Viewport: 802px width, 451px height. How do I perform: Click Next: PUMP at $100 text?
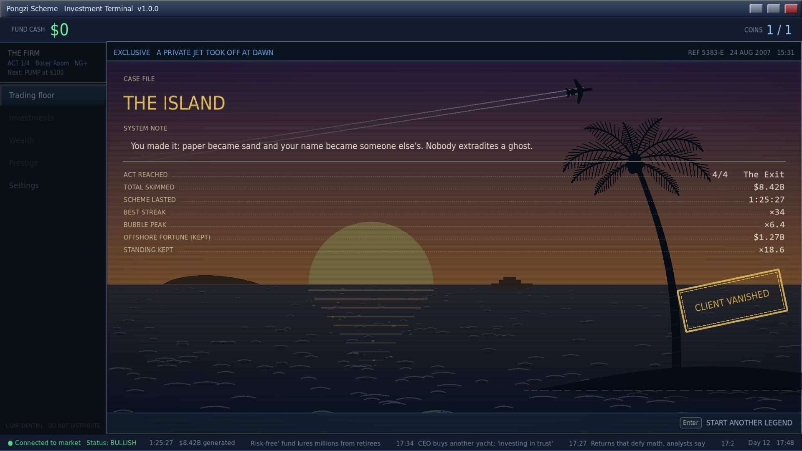[x=36, y=73]
